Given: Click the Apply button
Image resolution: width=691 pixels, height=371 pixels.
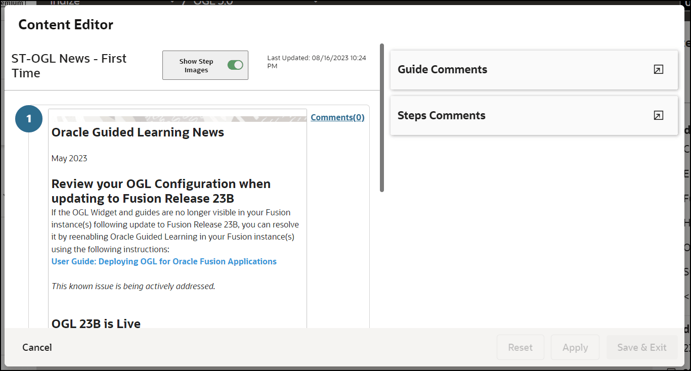Looking at the screenshot, I should coord(575,347).
